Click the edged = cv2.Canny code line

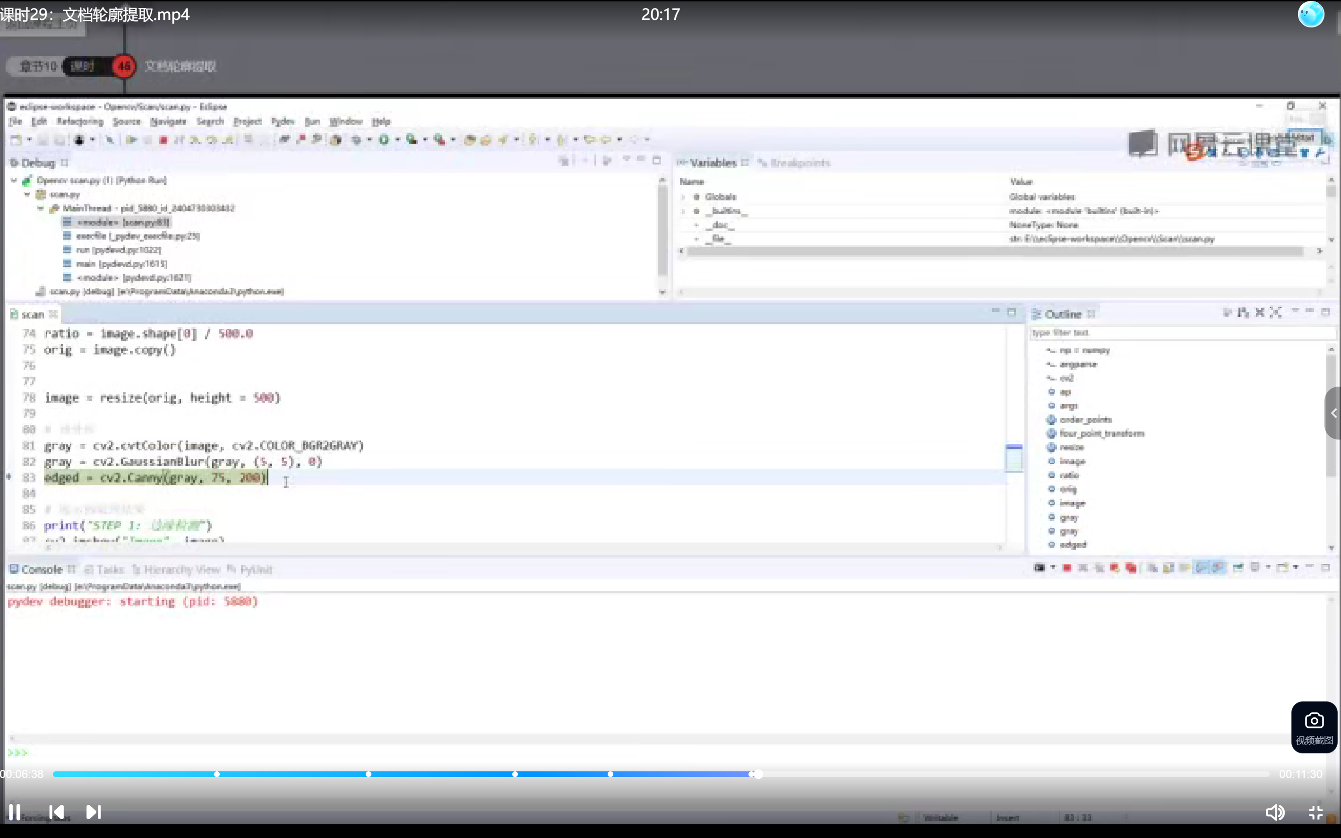click(x=156, y=477)
